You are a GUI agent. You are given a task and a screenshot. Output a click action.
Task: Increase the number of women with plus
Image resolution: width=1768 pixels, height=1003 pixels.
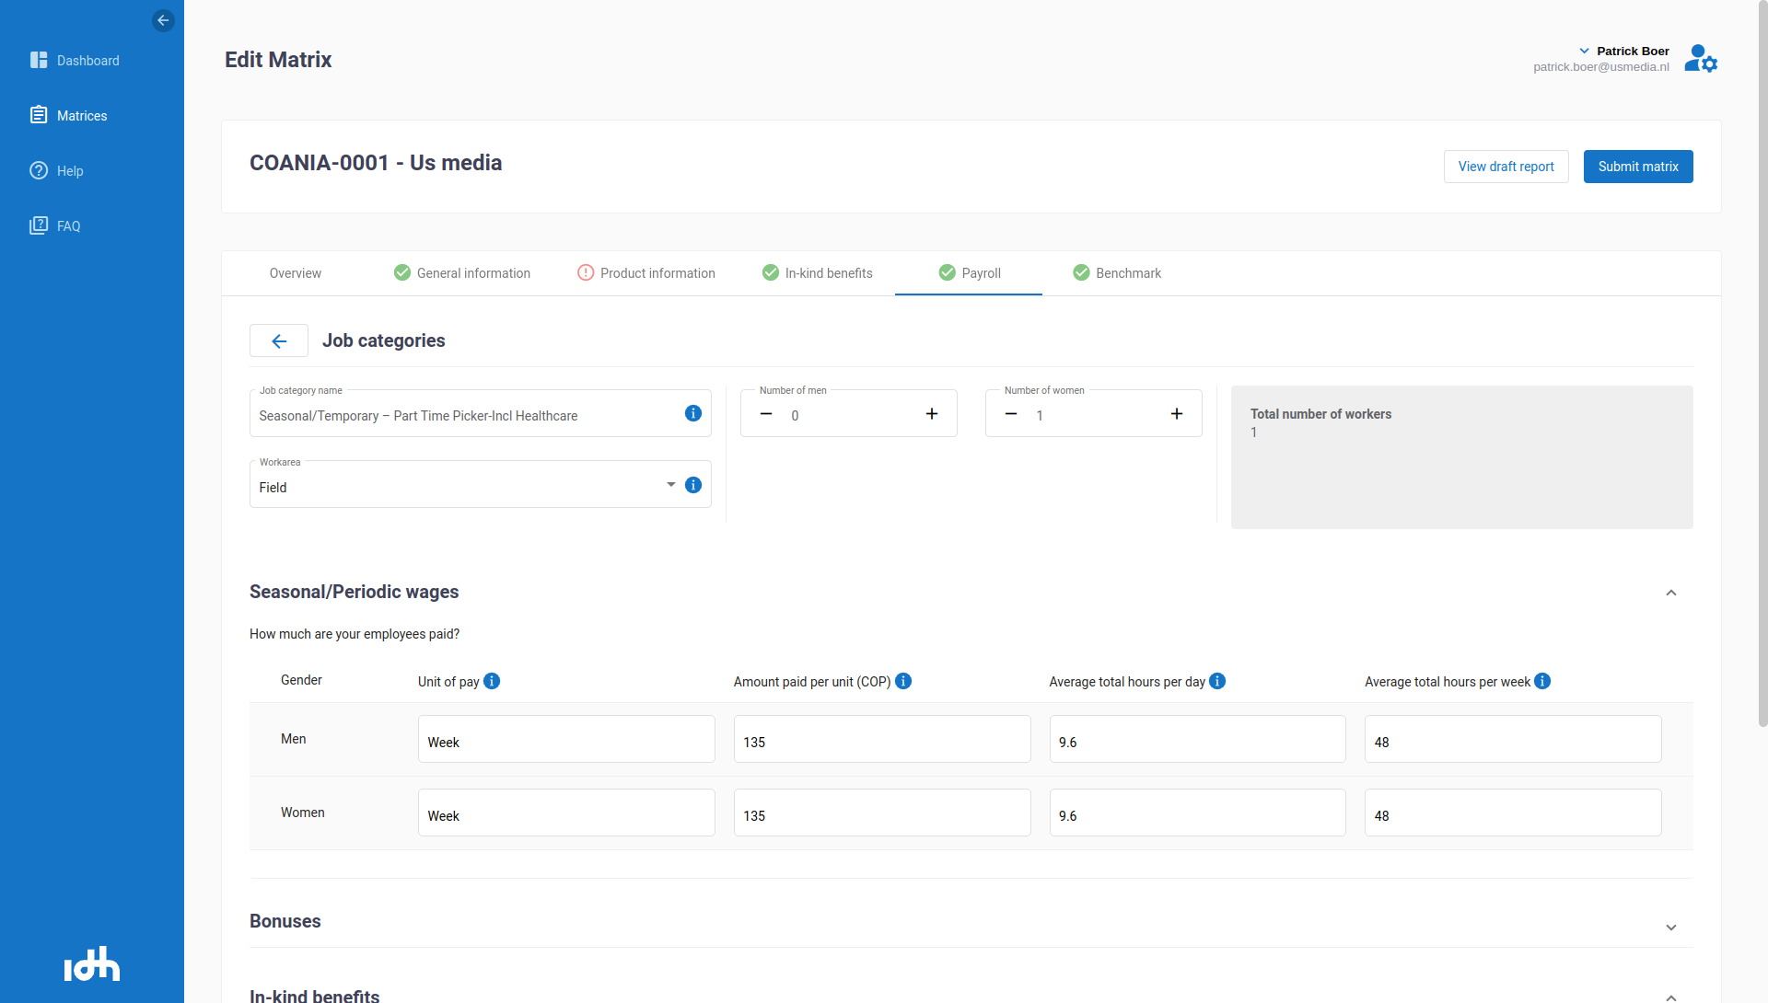point(1177,414)
